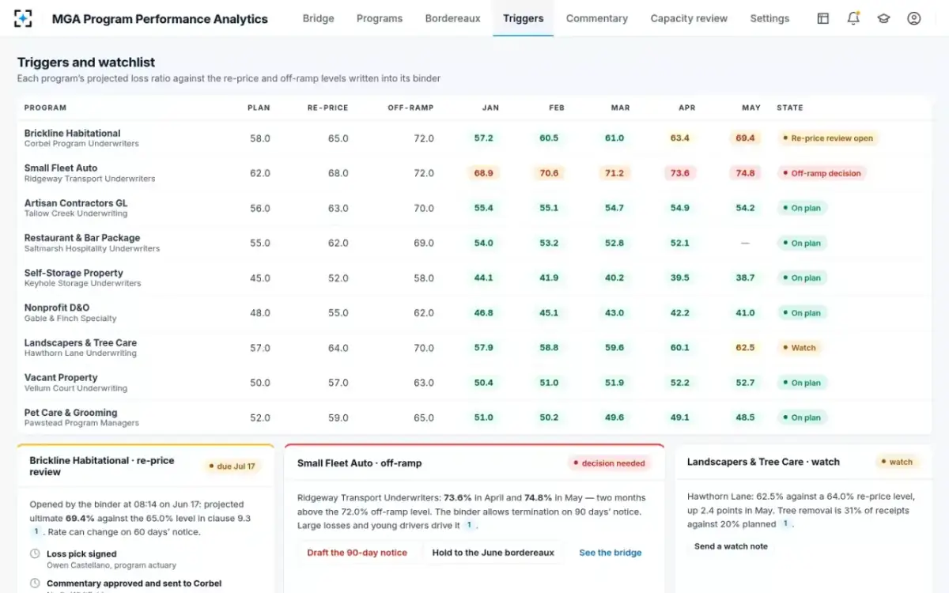This screenshot has height=593, width=949.
Task: Click Brickline May value 69.4
Action: [745, 138]
